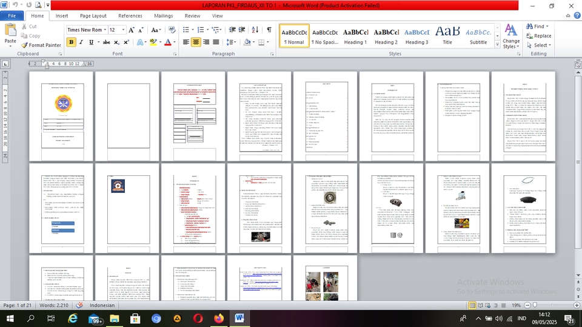Screen dimensions: 582x327
Task: Grow font size with the enlarge A icon
Action: tap(132, 30)
